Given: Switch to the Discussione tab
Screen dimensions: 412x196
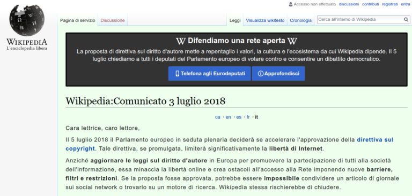Looking at the screenshot, I should click(x=113, y=20).
